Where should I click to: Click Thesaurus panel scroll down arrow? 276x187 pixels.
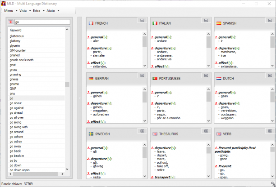(x=208, y=176)
